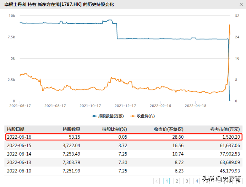Viewport: 246px width, 187px height.
Task: Click closing price 28.60
Action: (178, 137)
